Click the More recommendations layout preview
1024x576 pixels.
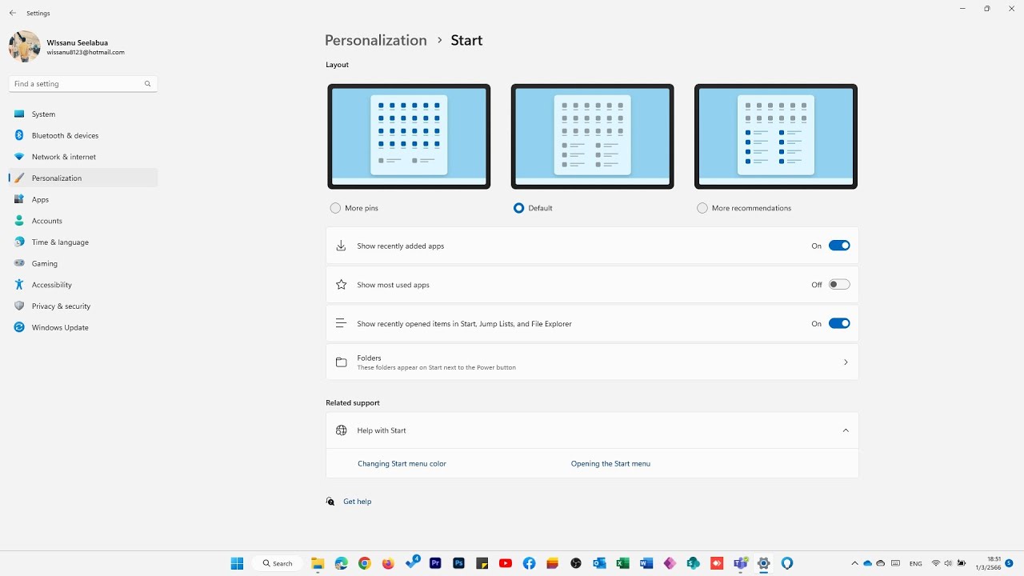[x=776, y=137]
